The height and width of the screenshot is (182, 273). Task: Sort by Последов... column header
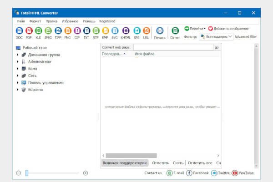click(114, 54)
